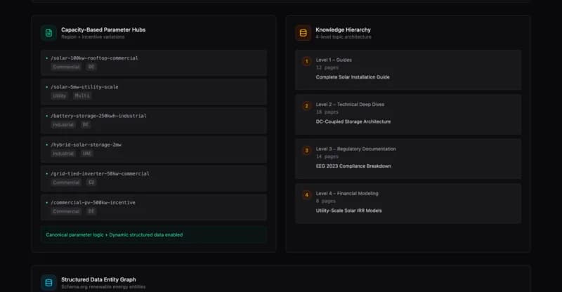
Task: Click the orange Knowledge Hierarchy database icon
Action: 303,32
